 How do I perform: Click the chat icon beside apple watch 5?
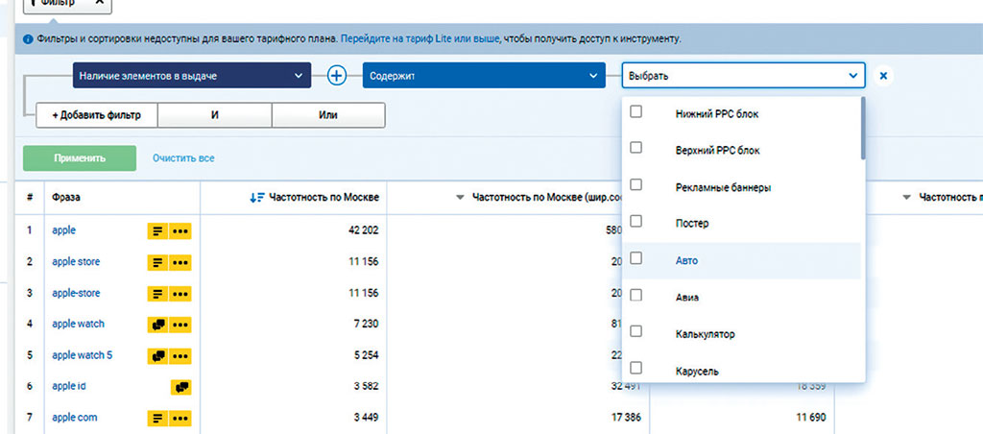(157, 355)
